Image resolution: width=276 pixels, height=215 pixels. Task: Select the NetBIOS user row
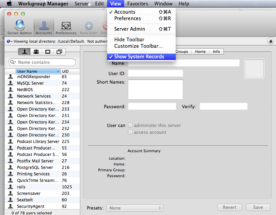[x=42, y=90]
